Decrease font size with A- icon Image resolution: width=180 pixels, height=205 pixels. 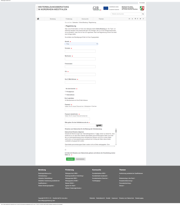coord(132,19)
